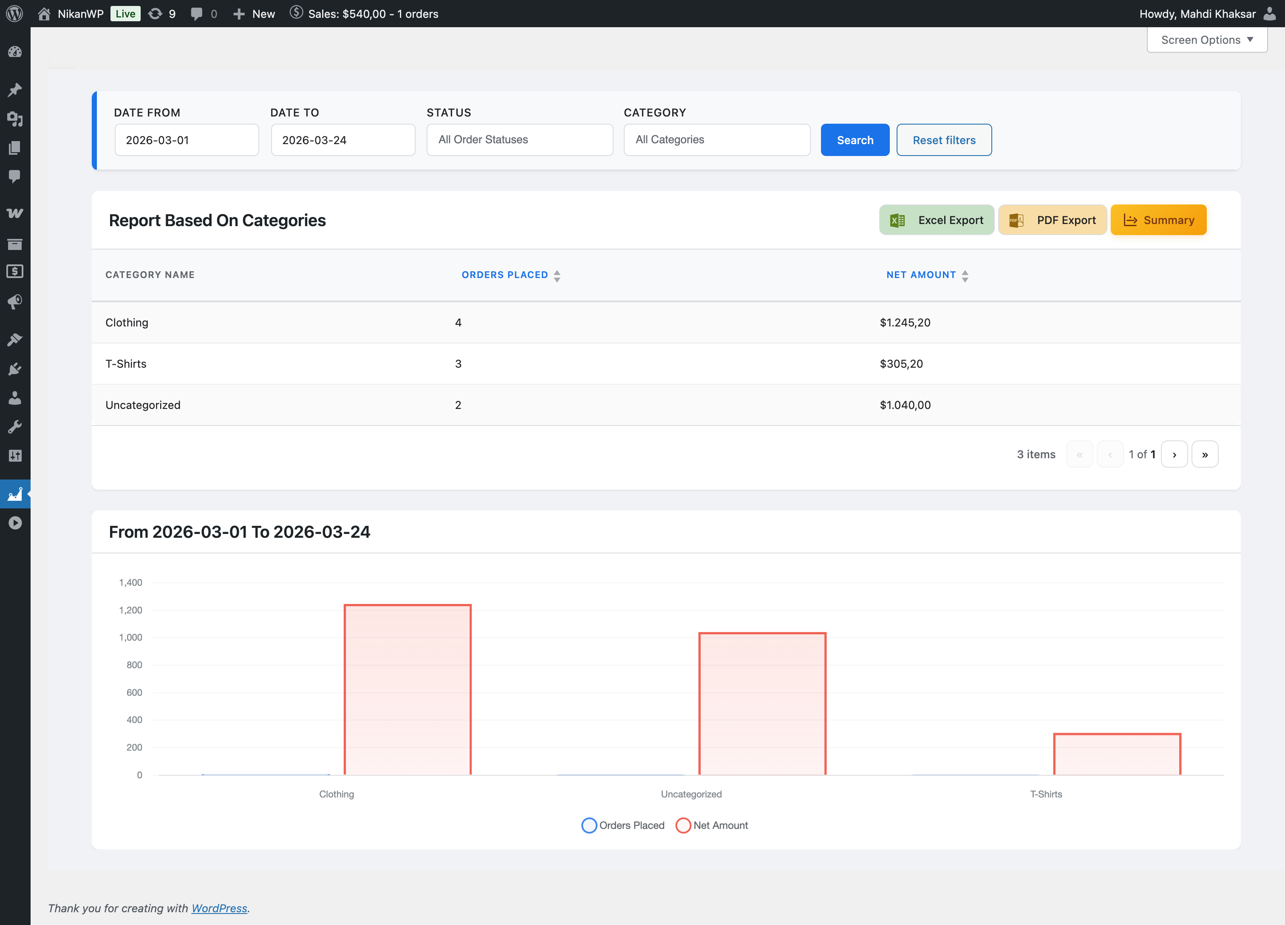Open the Tools wrench icon

coord(15,426)
